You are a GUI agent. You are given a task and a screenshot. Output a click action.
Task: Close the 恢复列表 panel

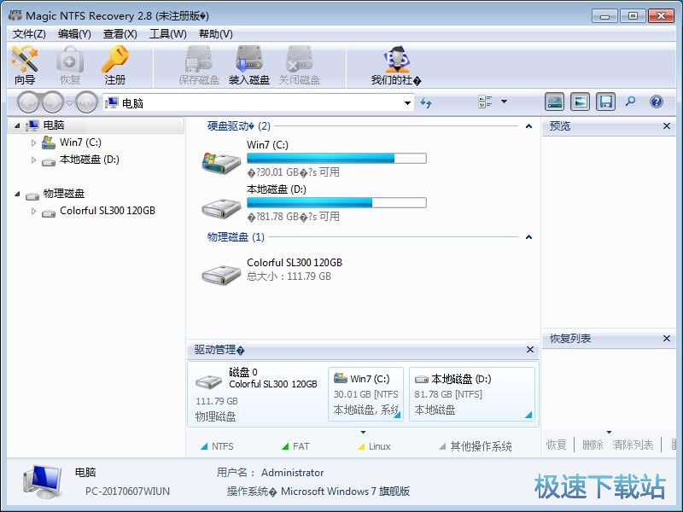(x=666, y=338)
